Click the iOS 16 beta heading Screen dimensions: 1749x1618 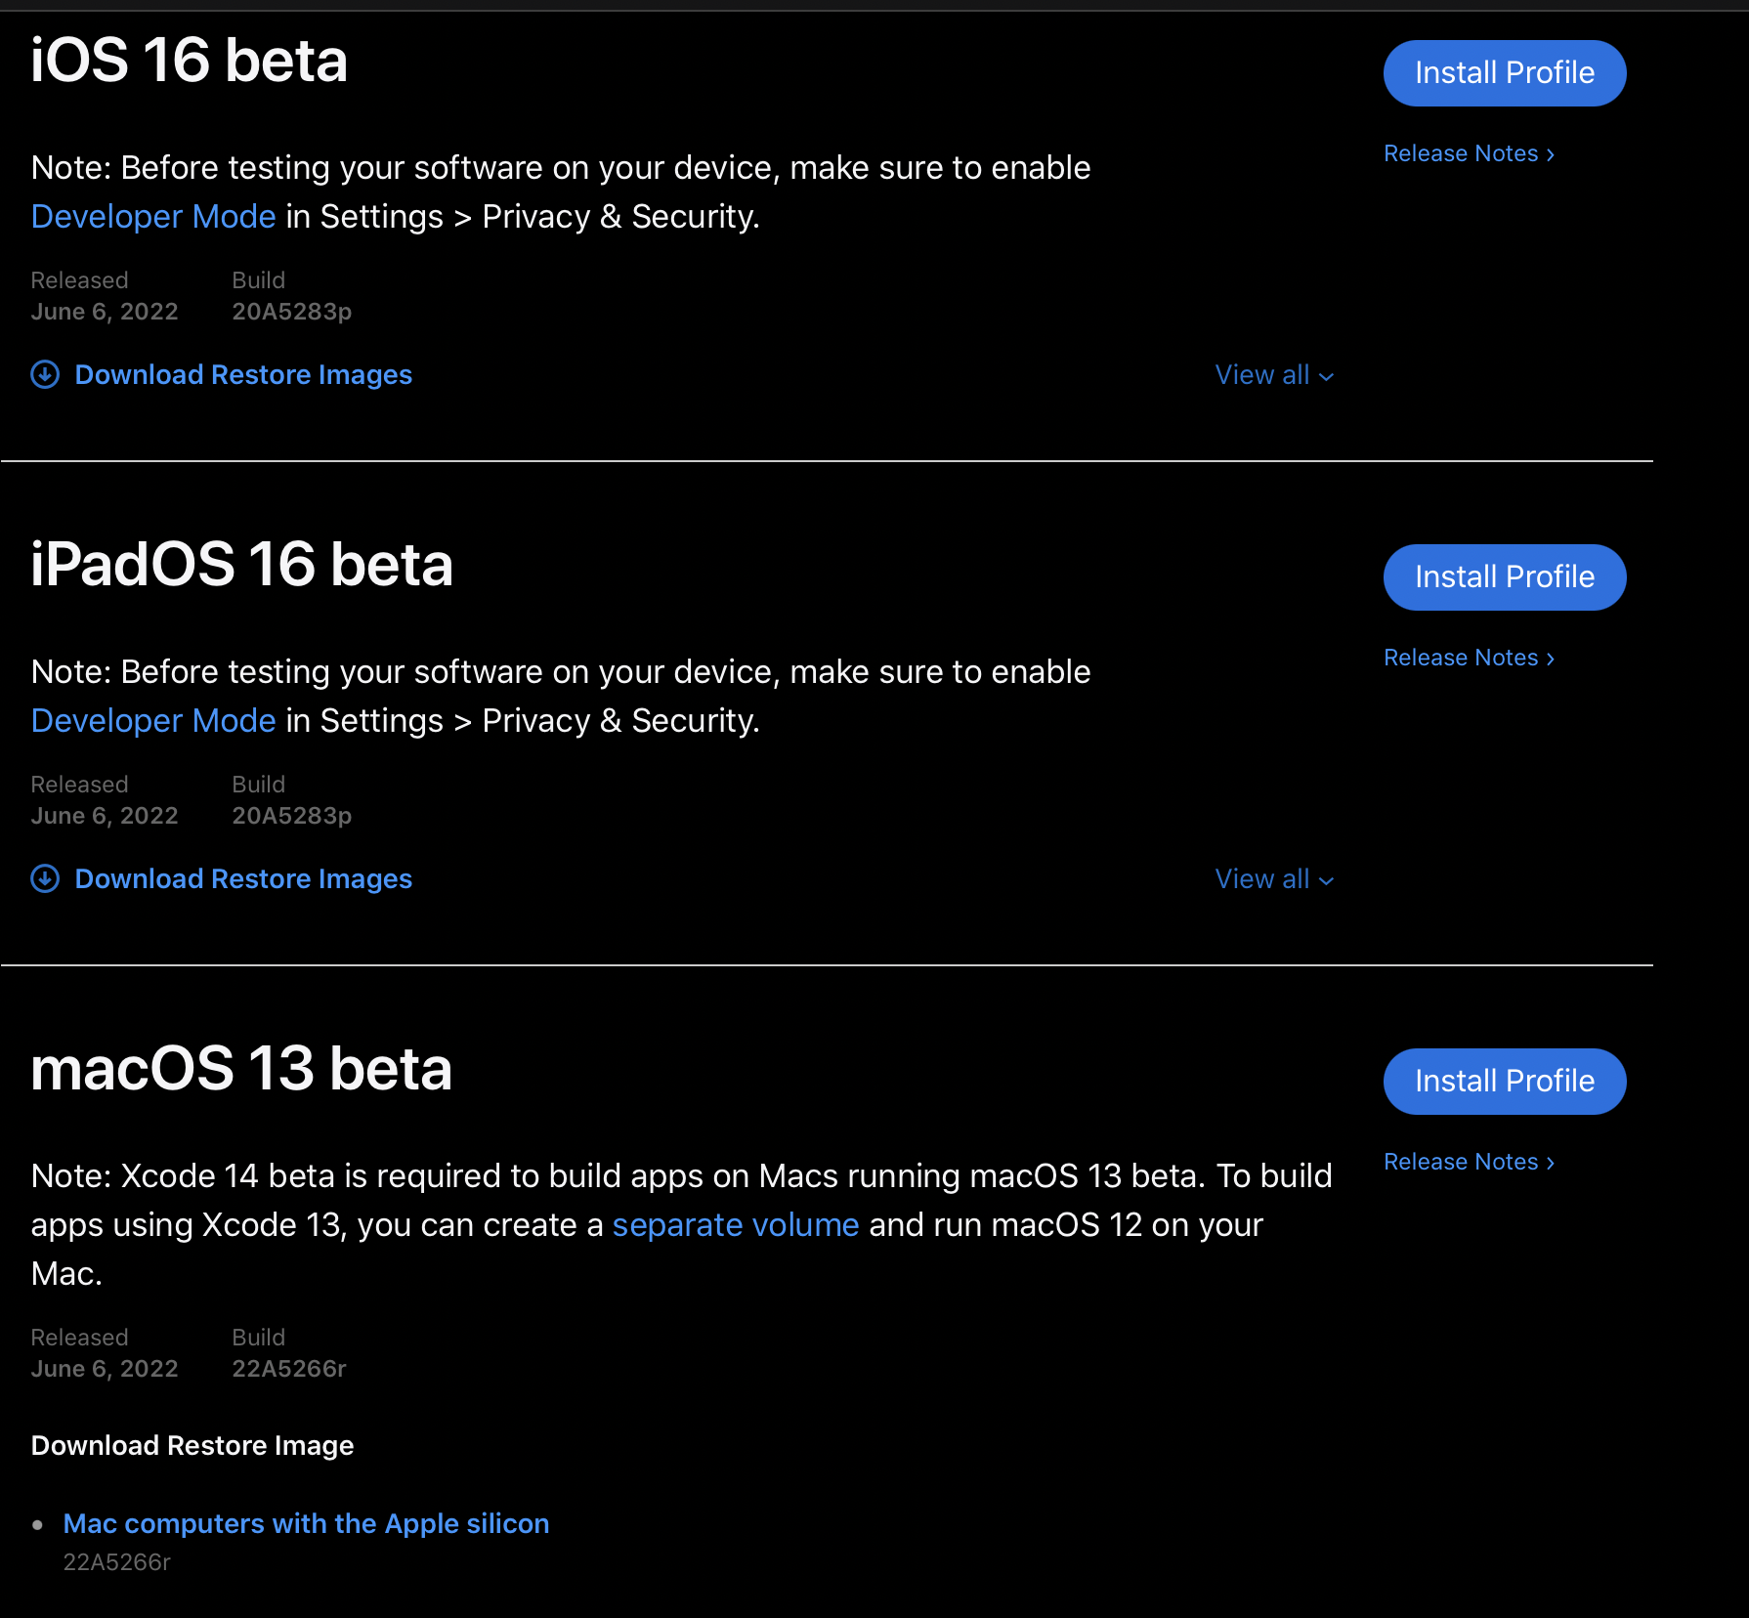coord(189,61)
